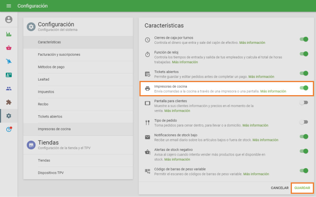Click the CANCELAR button
Viewport: 316px width, 197px height.
coord(279,188)
